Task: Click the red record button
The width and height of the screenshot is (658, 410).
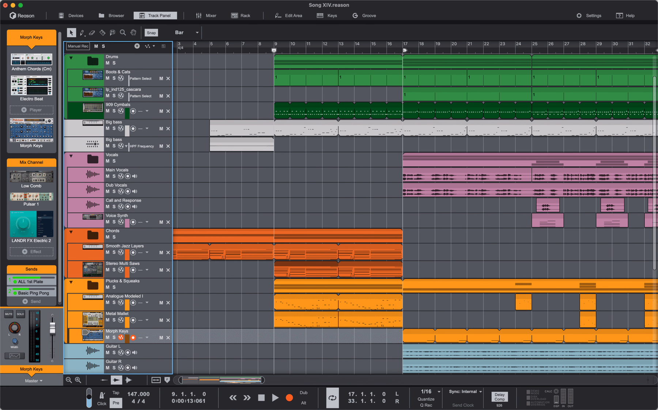Action: coord(289,398)
